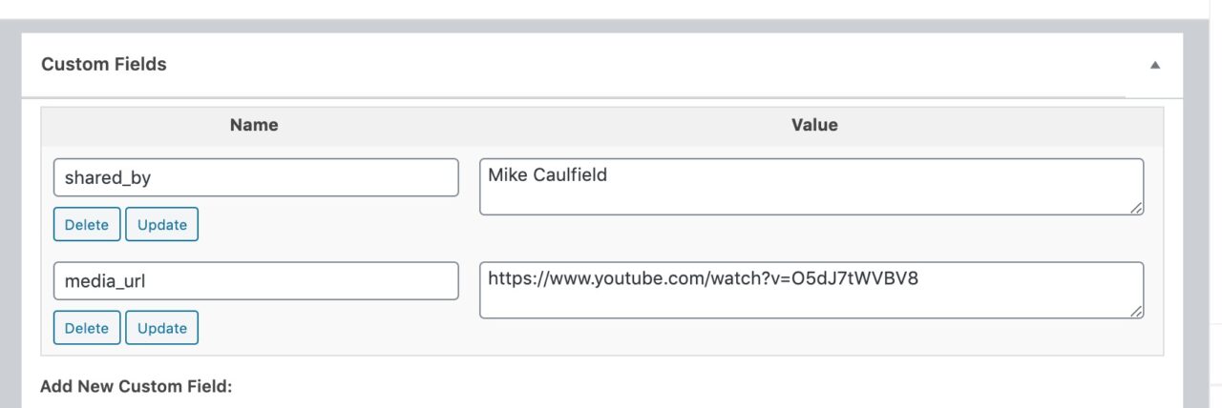Delete the media_url custom field
Screen dimensions: 1222x408
click(87, 328)
